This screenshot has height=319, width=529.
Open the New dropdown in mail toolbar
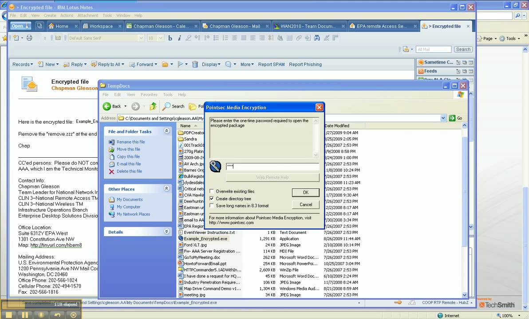coord(48,64)
